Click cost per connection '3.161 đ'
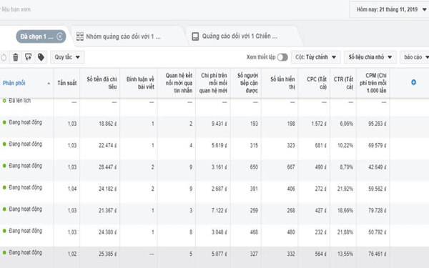 click(220, 167)
